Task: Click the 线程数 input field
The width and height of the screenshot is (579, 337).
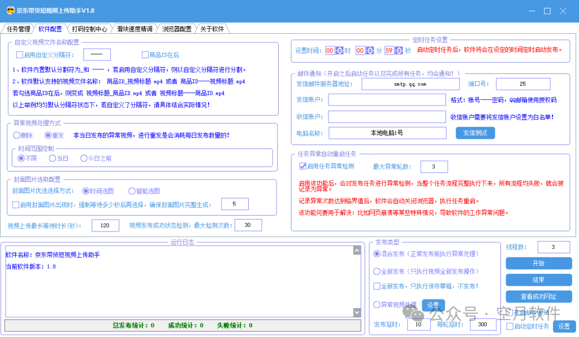Action: click(554, 247)
